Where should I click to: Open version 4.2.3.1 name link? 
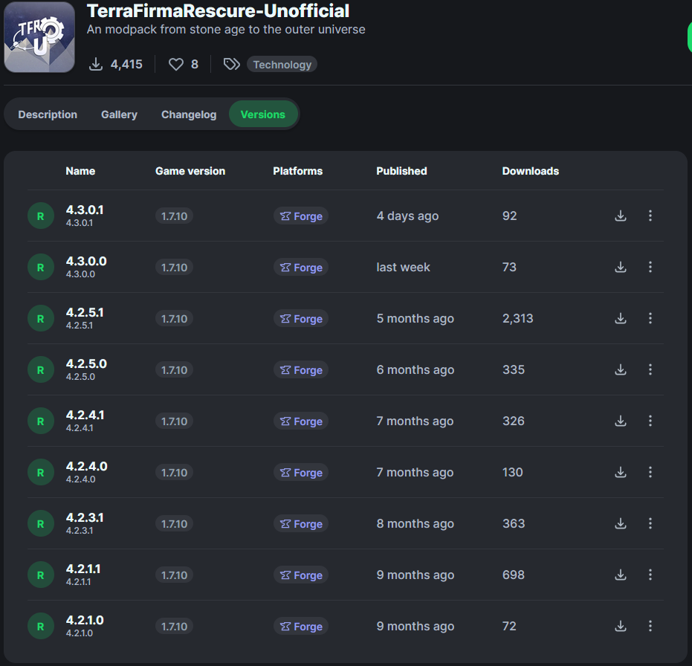[x=85, y=517]
